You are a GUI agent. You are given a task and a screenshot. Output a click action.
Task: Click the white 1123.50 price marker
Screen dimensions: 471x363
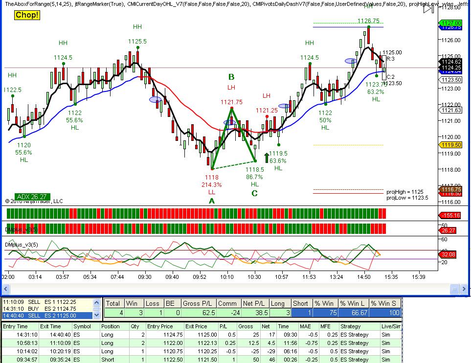pos(451,80)
